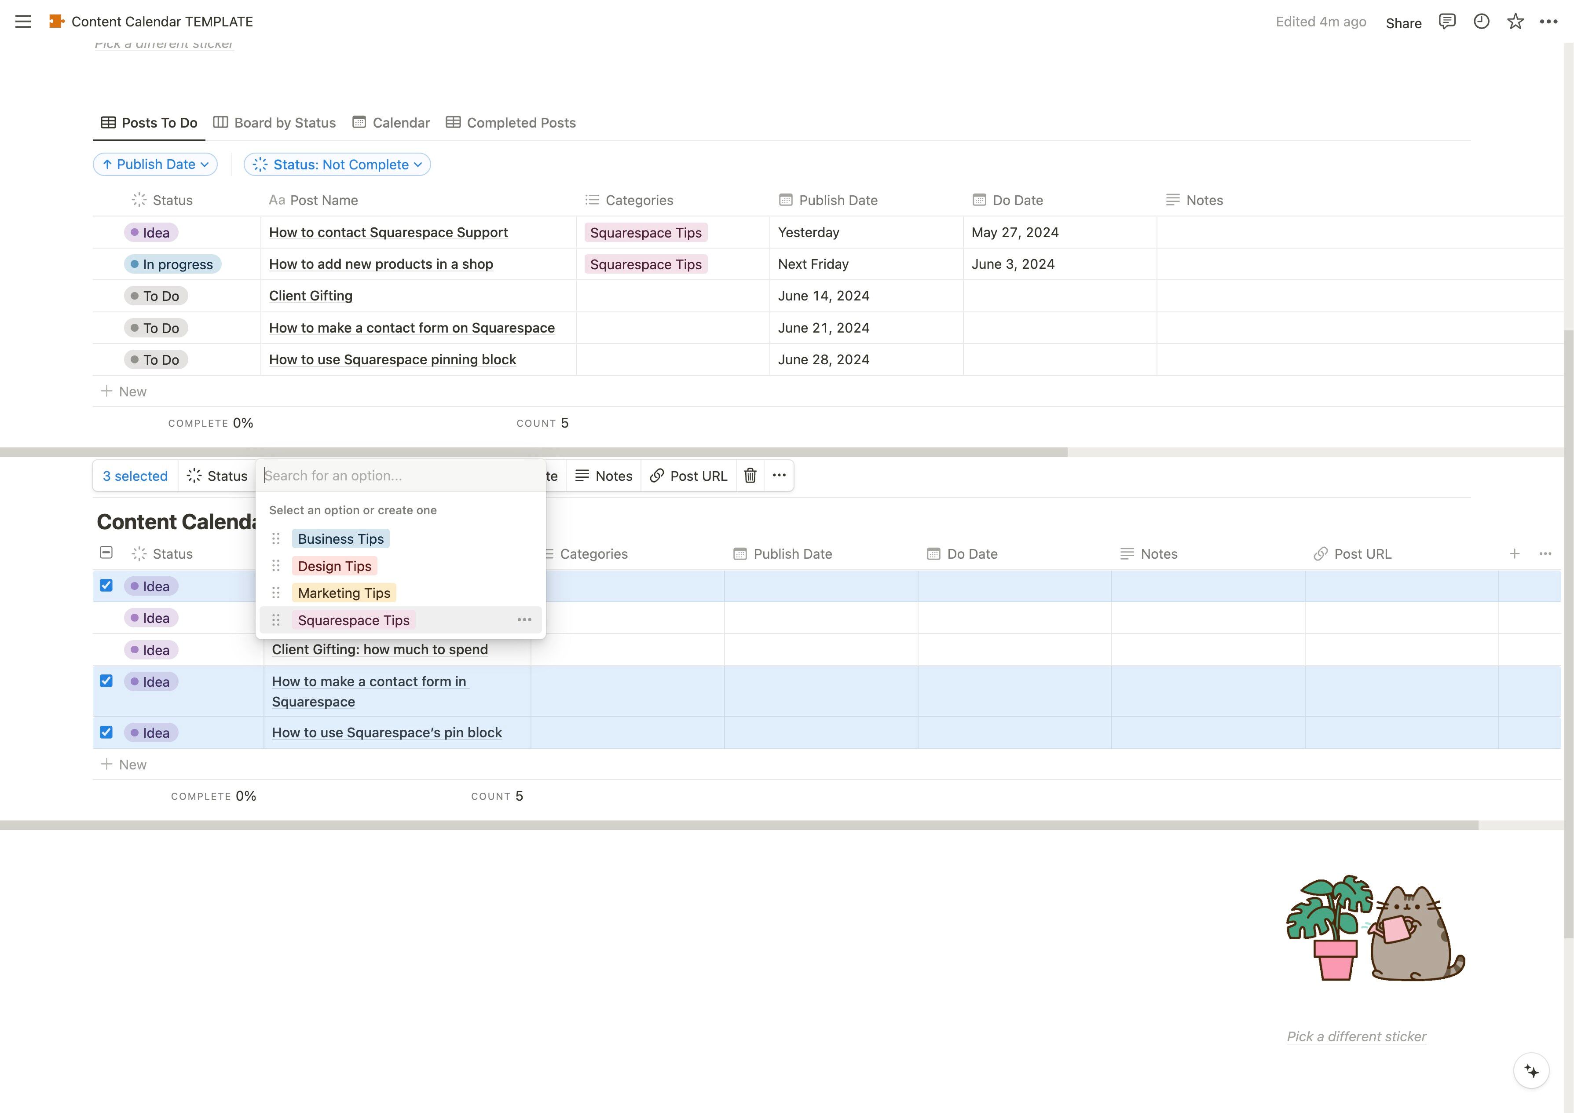Toggle the select-all header checkbox
Image resolution: width=1574 pixels, height=1113 pixels.
point(106,553)
